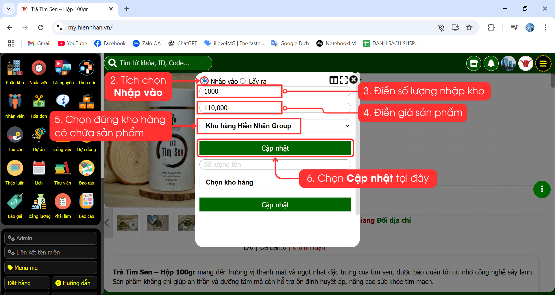
Task: Click the search box Tìm từ khóa, ID, Code
Action: [x=158, y=63]
